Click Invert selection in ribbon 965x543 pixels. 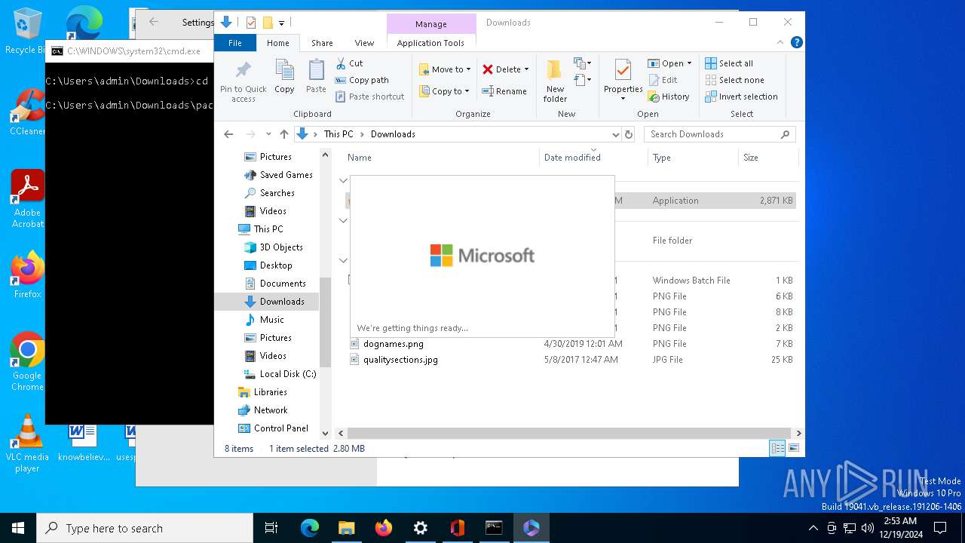pyautogui.click(x=741, y=97)
